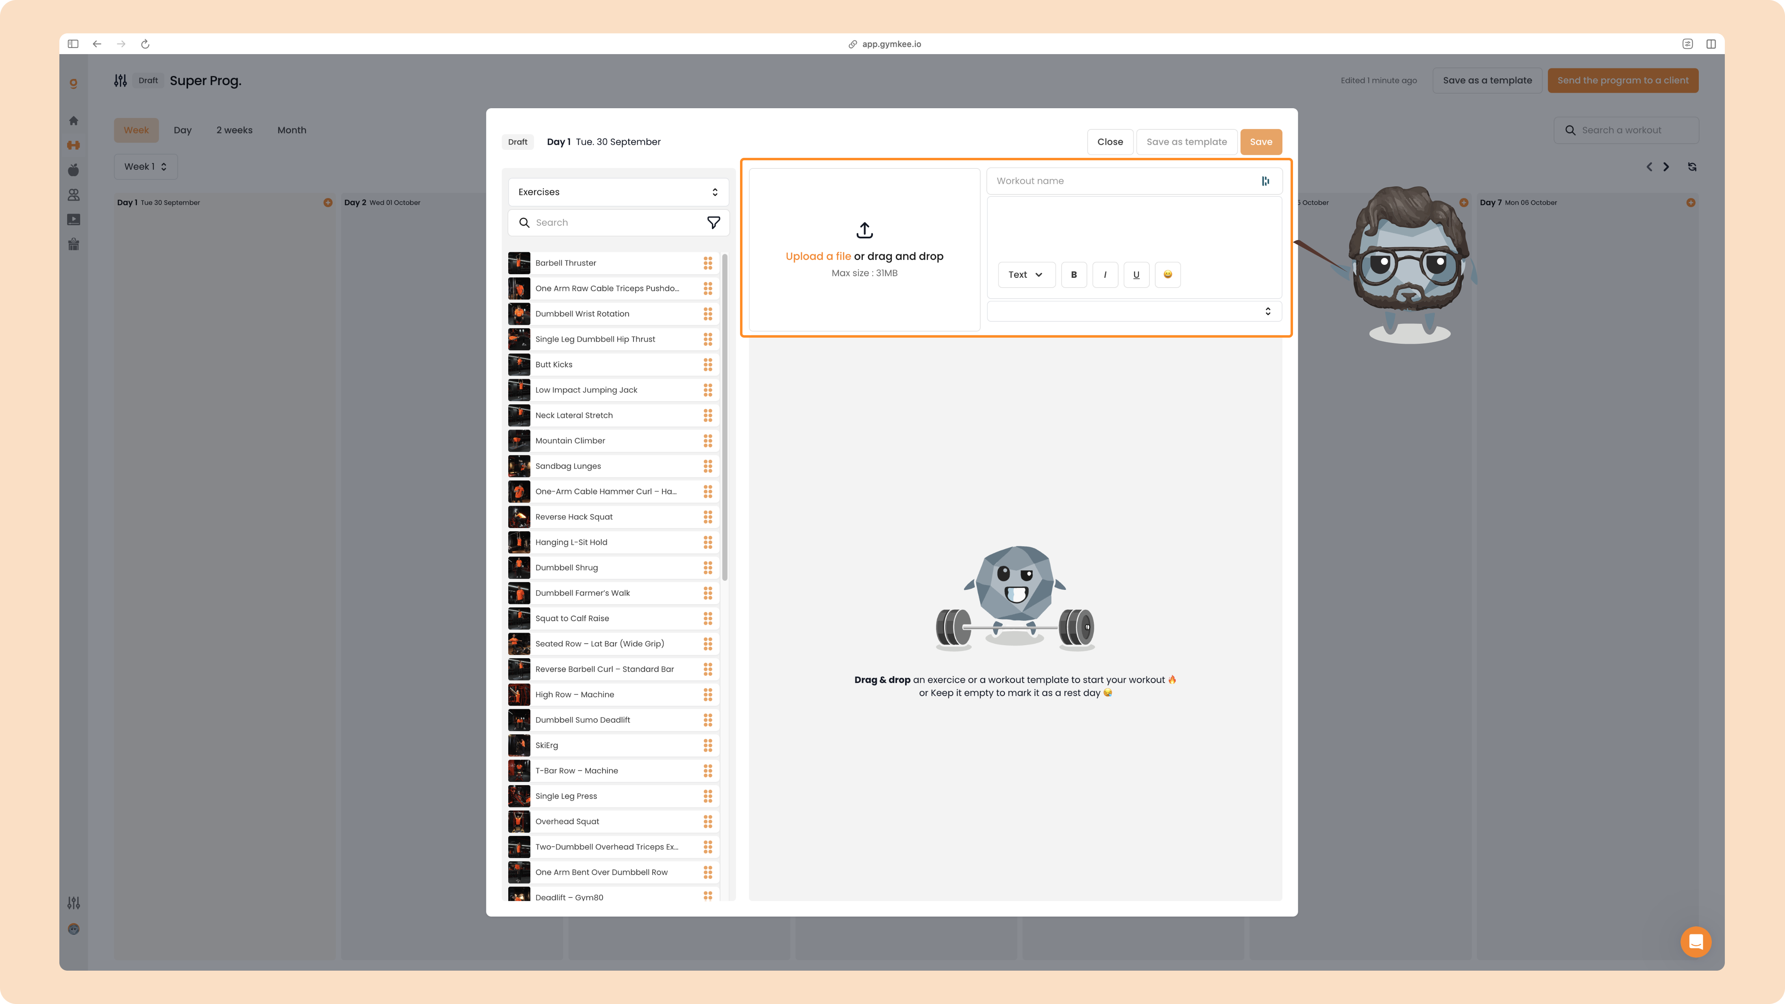
Task: Toggle bold formatting
Action: [1074, 275]
